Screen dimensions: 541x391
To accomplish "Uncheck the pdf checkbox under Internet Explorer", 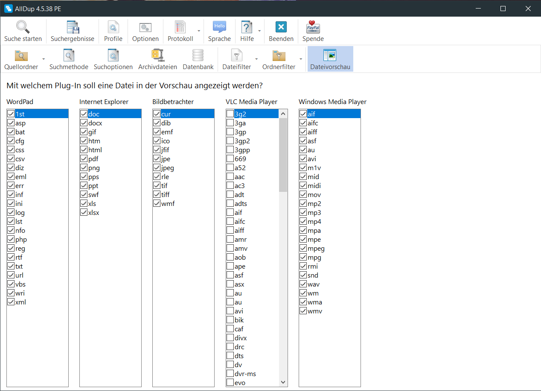I will click(x=84, y=159).
